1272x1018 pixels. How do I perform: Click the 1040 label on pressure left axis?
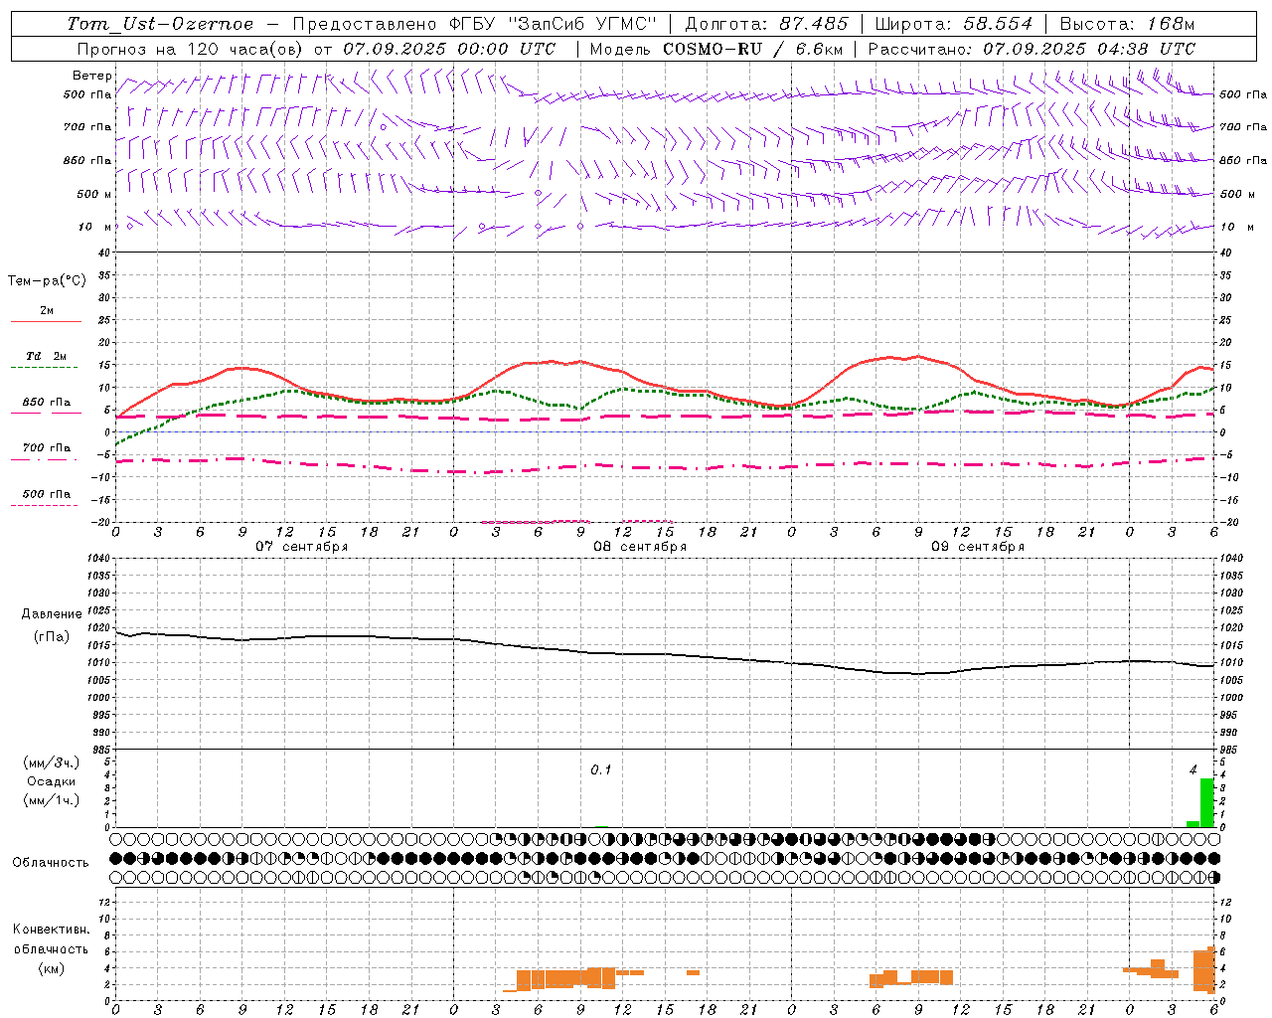(x=100, y=559)
